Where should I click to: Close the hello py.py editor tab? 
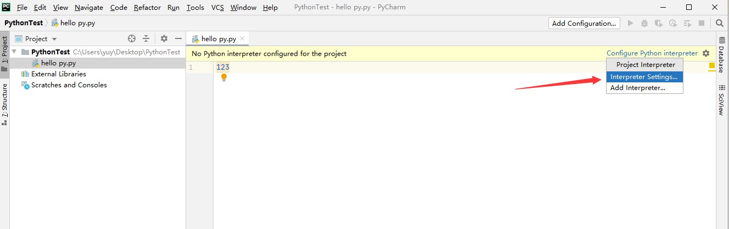(x=243, y=38)
